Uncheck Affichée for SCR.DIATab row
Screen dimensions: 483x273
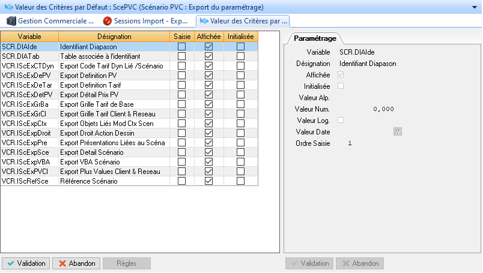208,56
